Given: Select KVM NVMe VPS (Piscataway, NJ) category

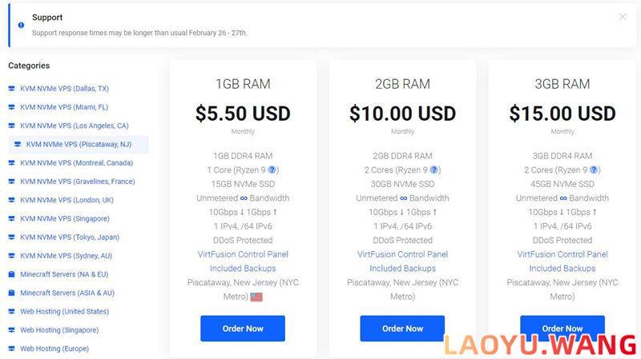Looking at the screenshot, I should coord(79,145).
